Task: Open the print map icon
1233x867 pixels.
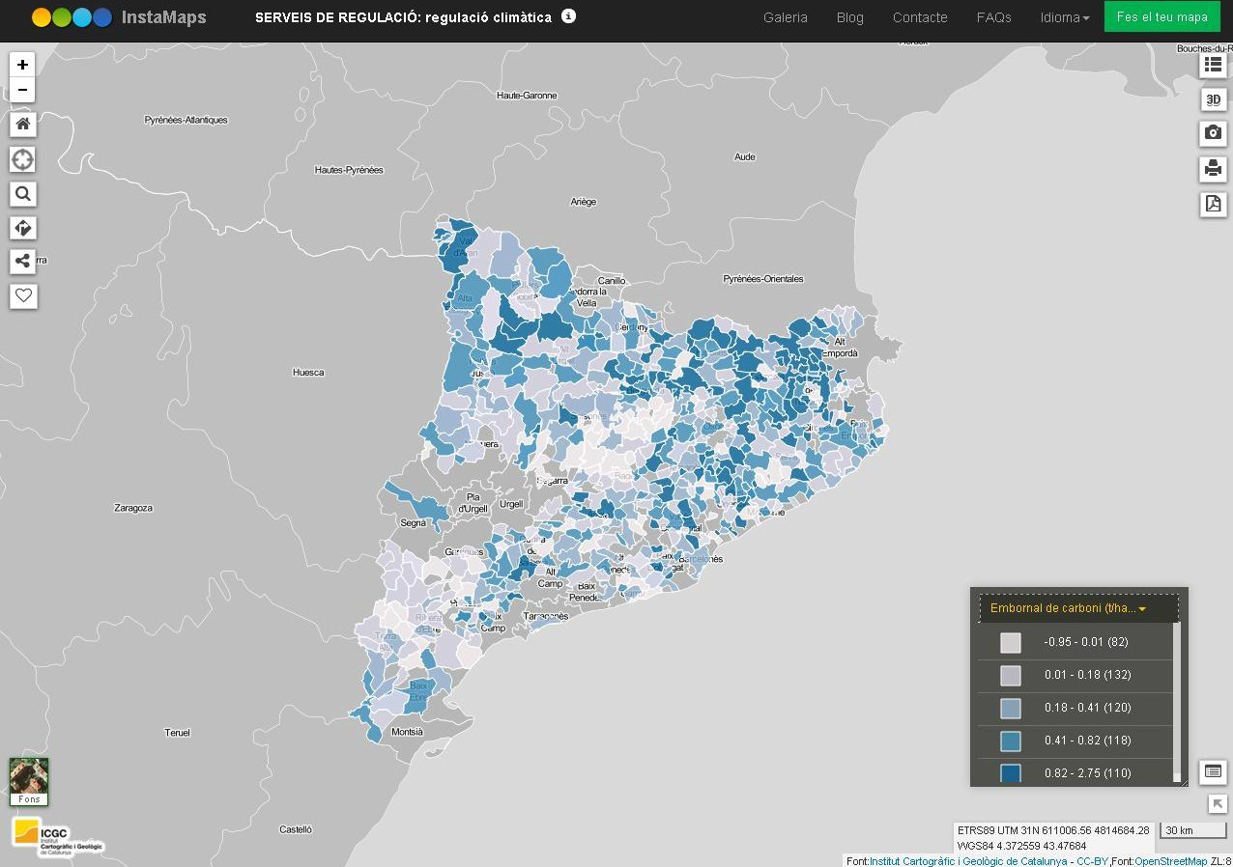Action: tap(1213, 169)
